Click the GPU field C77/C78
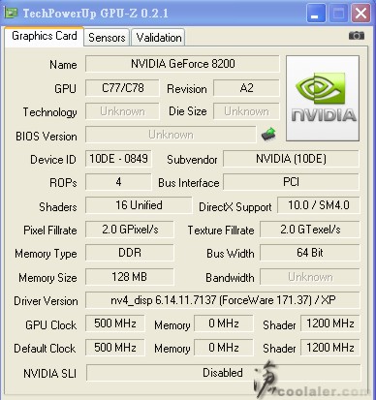 pos(122,88)
